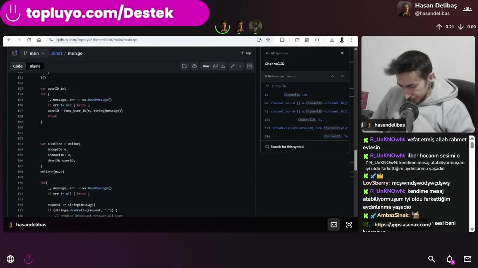The width and height of the screenshot is (478, 268).
Task: Click the globe icon at the bottom
Action: 10,259
